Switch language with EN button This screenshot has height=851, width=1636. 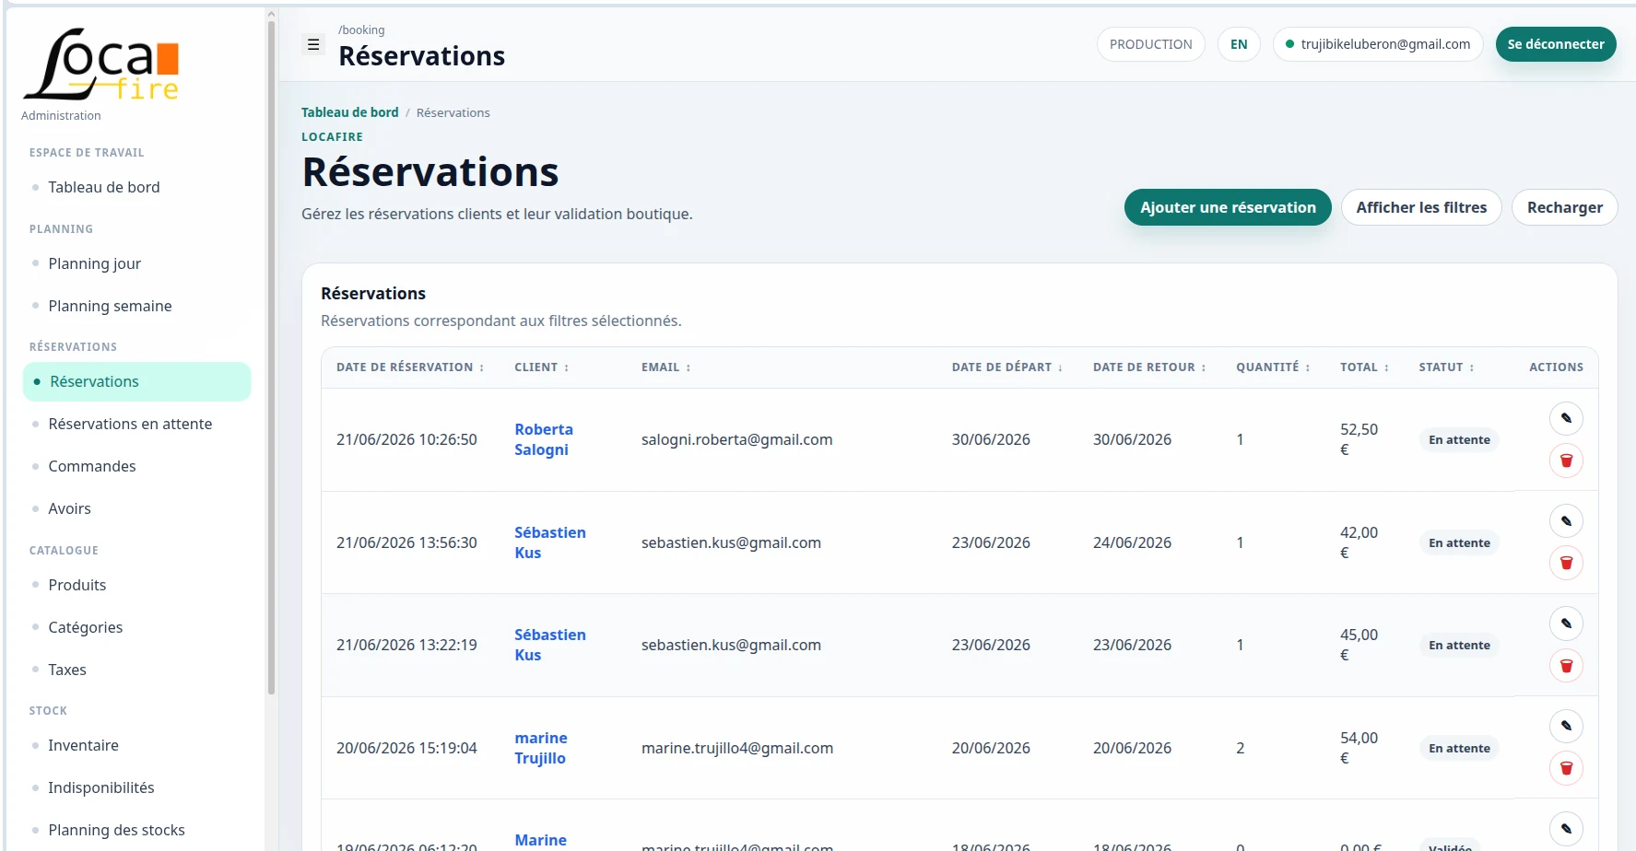1239,44
